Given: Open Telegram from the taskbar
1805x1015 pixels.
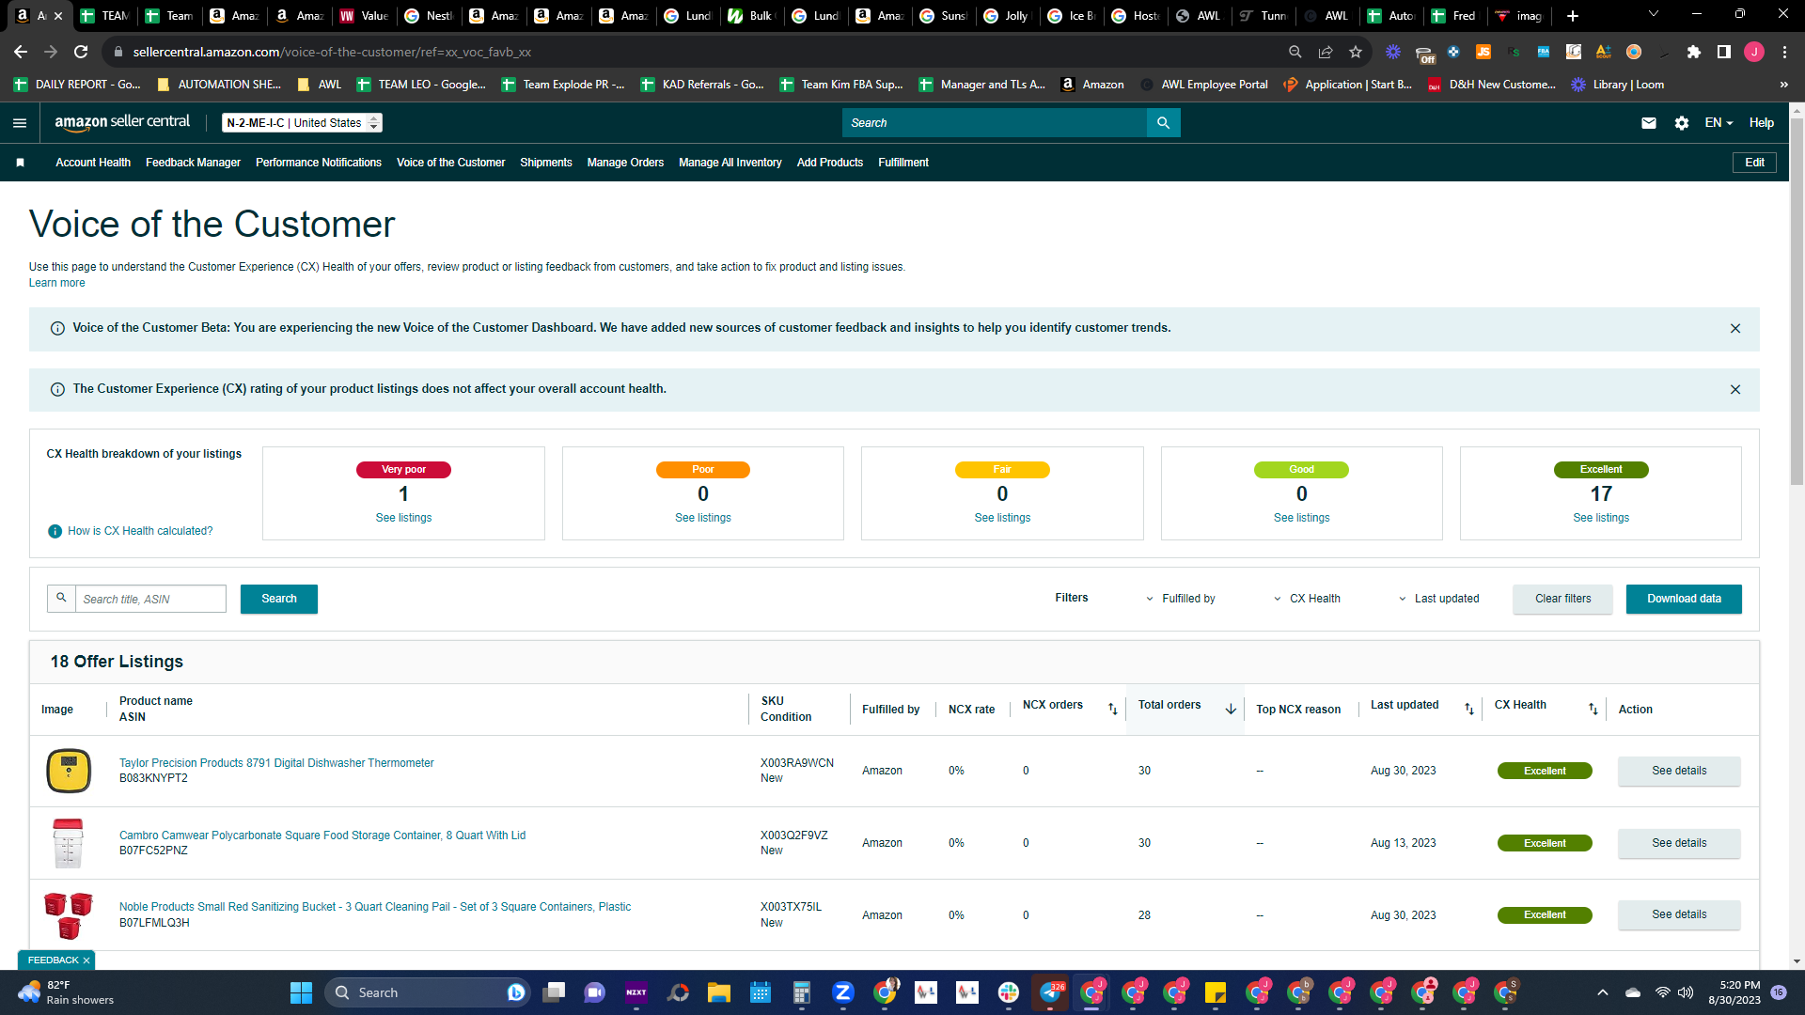Looking at the screenshot, I should tap(1050, 992).
